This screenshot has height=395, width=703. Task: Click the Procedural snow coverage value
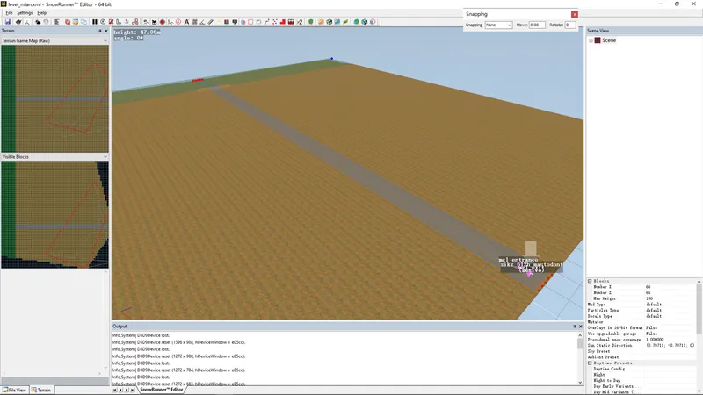click(x=655, y=340)
